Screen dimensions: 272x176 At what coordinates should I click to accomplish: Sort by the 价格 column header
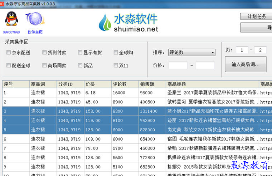click(98, 84)
